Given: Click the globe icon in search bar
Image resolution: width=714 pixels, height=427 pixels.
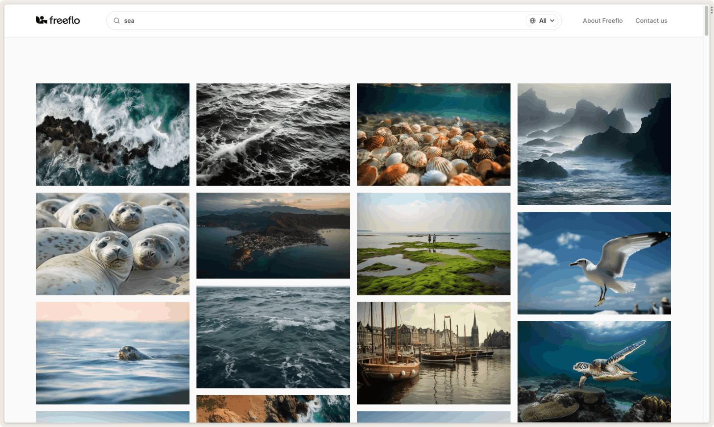Looking at the screenshot, I should tap(532, 21).
